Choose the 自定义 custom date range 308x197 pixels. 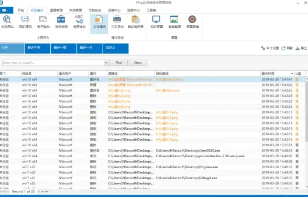coord(116,48)
